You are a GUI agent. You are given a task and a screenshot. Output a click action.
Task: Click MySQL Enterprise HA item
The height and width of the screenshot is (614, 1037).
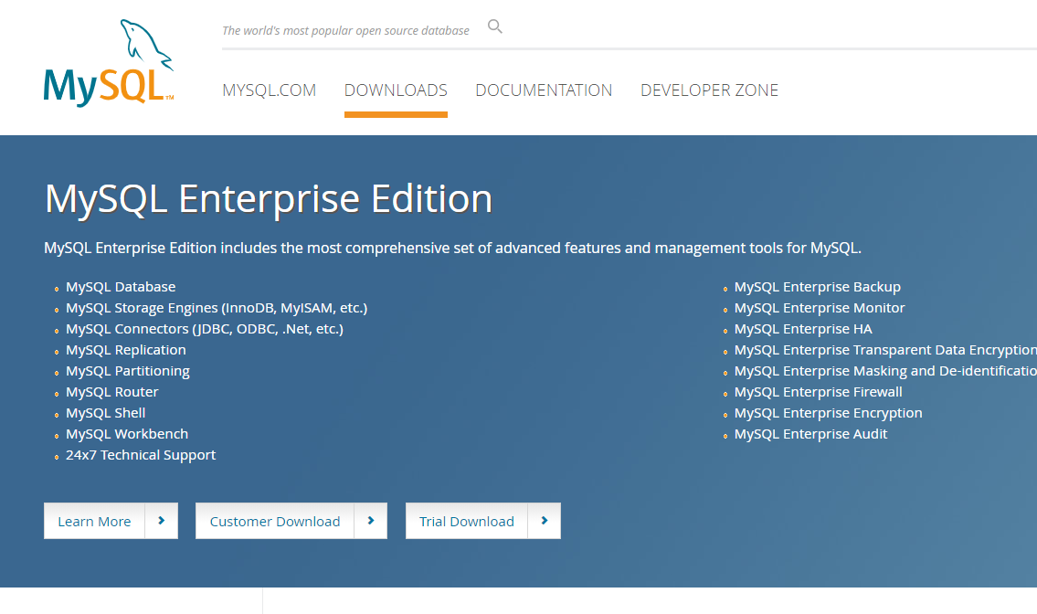tap(803, 329)
